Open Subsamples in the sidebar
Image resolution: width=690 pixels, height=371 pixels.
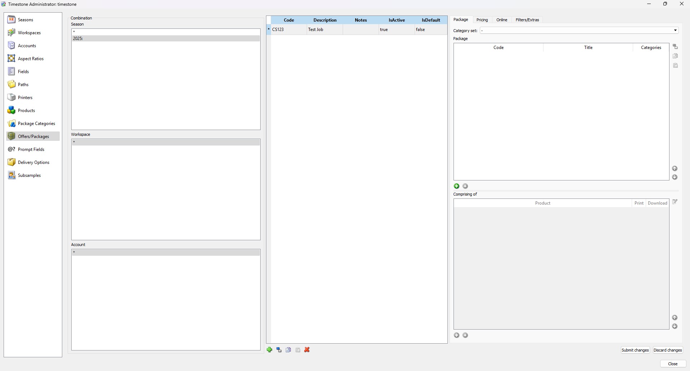tap(29, 175)
